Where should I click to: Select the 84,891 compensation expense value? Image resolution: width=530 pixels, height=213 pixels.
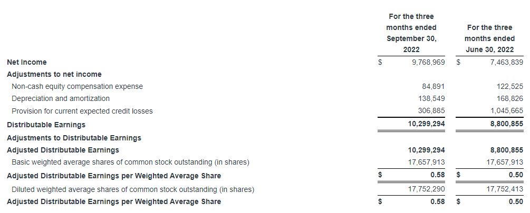tap(433, 86)
